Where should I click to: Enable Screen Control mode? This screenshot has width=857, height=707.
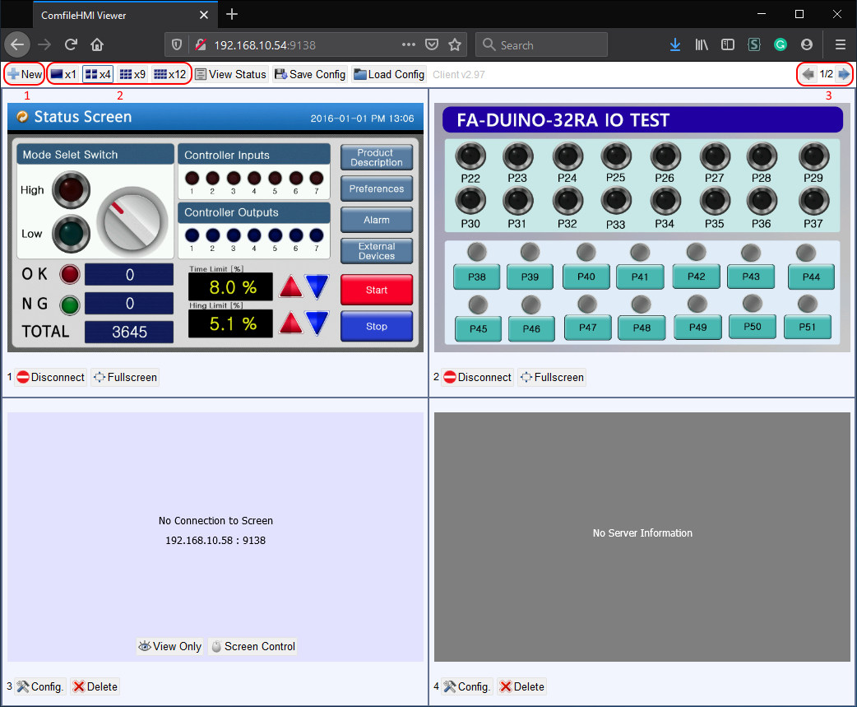[x=252, y=646]
